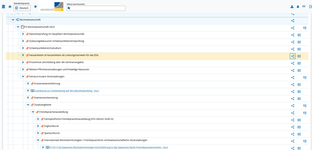Image resolution: width=312 pixels, height=150 pixels.
Task: Select Hausarbeiten (4 Hausarbeiten als Leistungsnachweis) text
Action: click(x=64, y=55)
